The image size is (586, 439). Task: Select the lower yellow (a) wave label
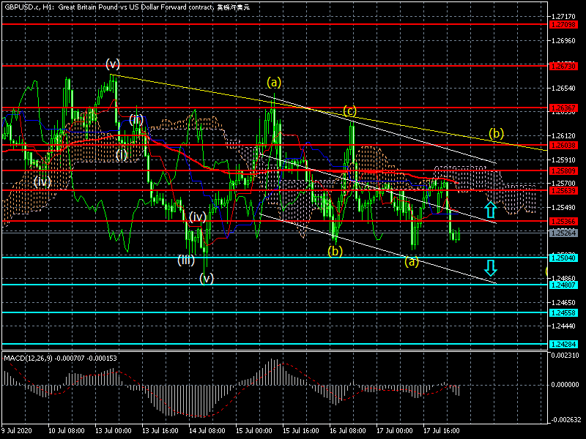tap(412, 261)
